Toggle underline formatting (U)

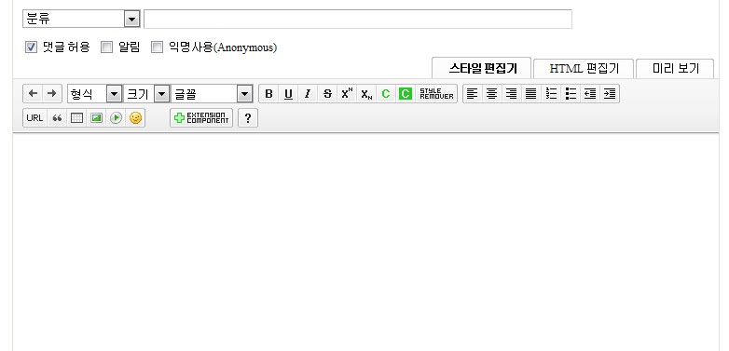(288, 94)
